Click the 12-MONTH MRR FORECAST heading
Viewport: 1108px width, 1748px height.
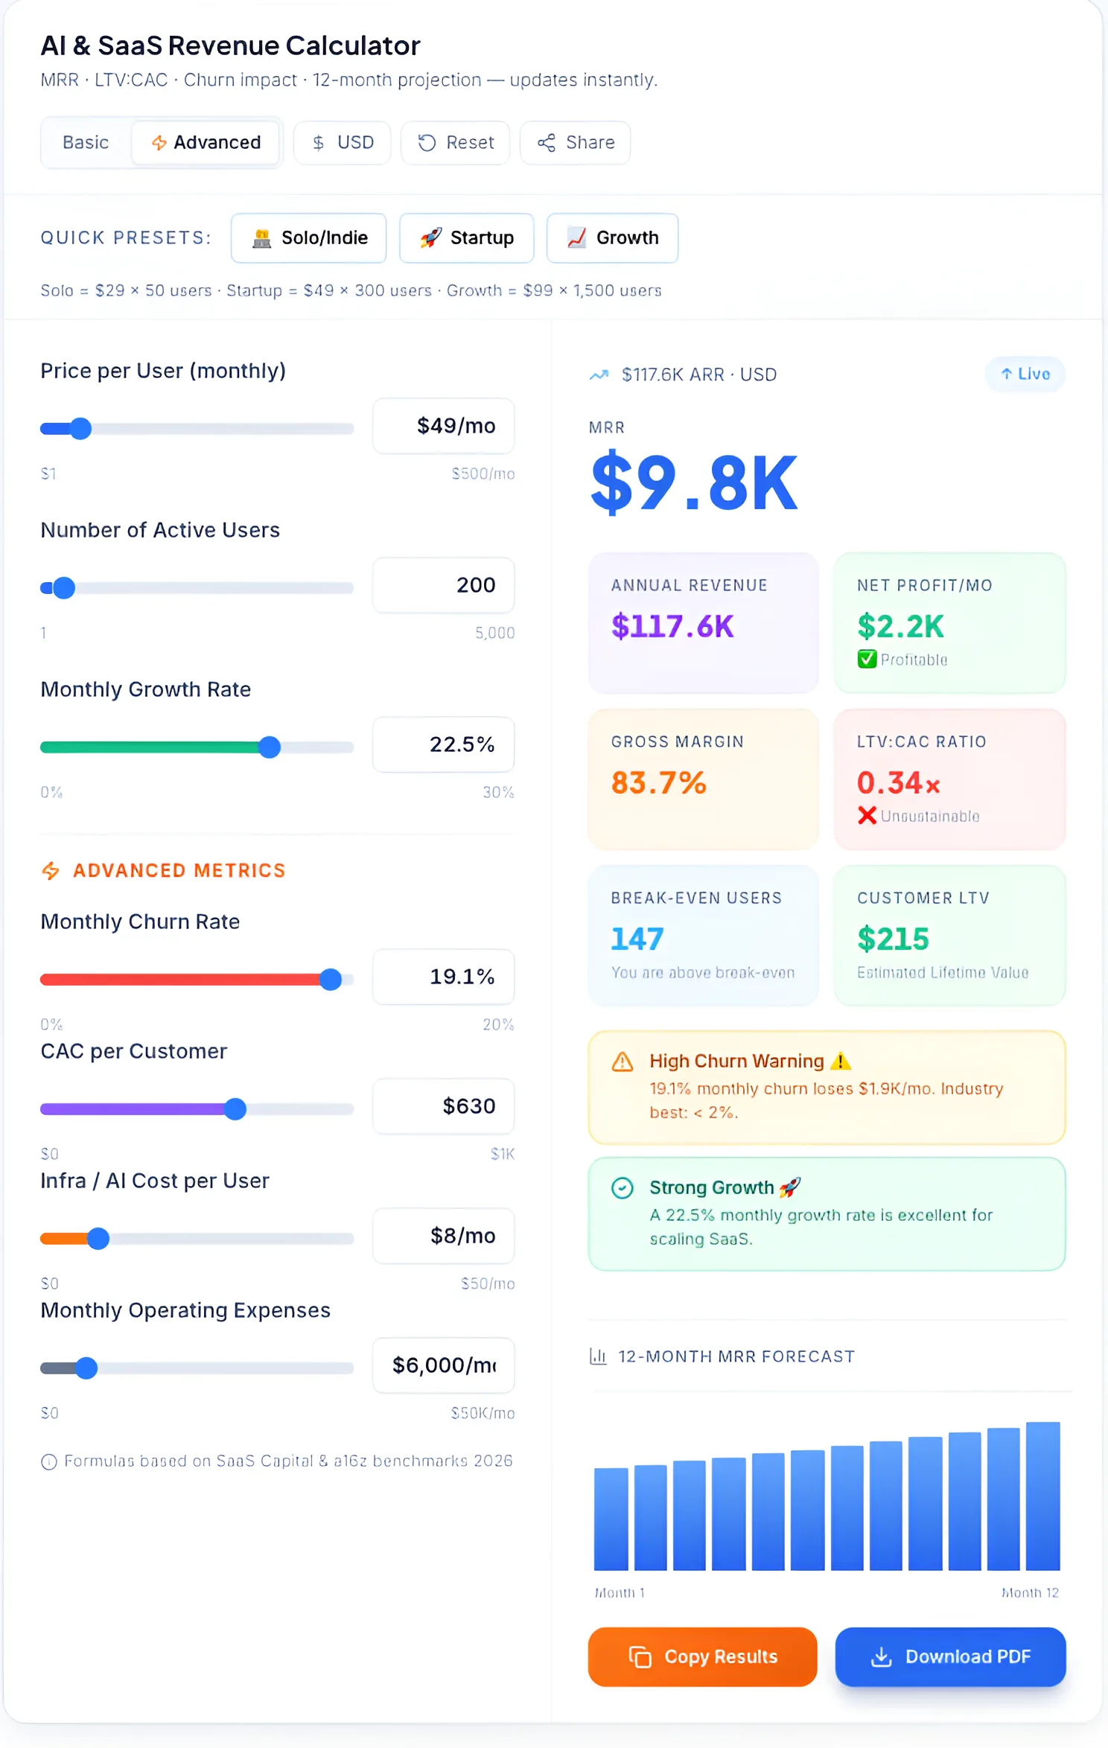tap(736, 1356)
